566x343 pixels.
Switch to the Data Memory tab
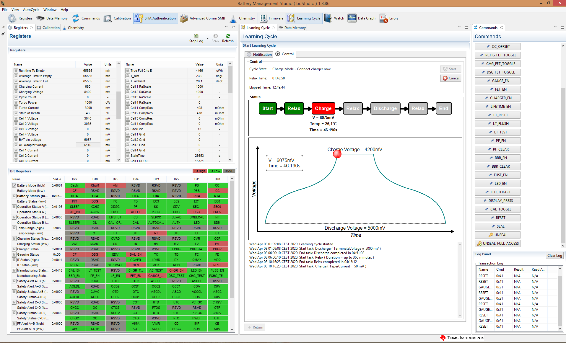pyautogui.click(x=292, y=27)
